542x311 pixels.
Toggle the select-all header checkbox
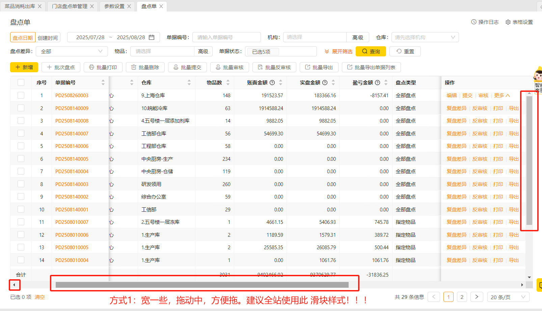click(x=21, y=82)
